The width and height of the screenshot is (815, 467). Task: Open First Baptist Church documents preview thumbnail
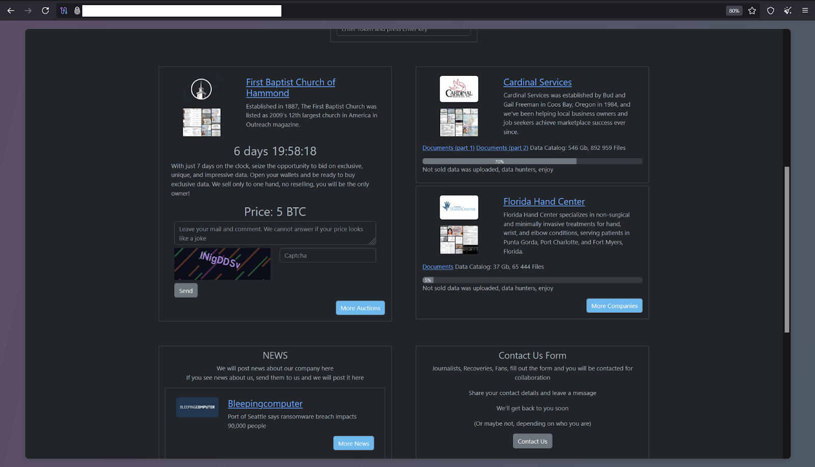pyautogui.click(x=202, y=122)
